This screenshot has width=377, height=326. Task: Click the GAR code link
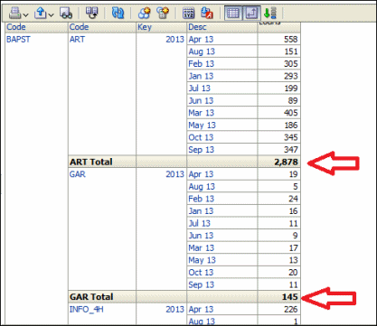point(78,174)
